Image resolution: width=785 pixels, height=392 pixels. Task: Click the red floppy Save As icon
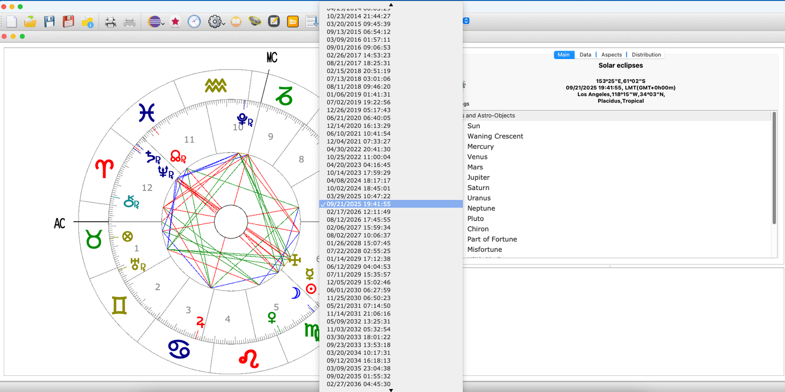(68, 21)
